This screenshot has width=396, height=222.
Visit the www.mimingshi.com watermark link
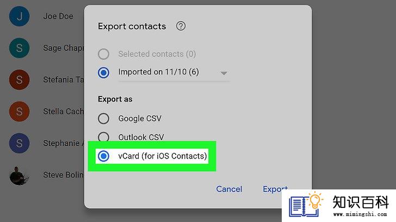[360, 214]
